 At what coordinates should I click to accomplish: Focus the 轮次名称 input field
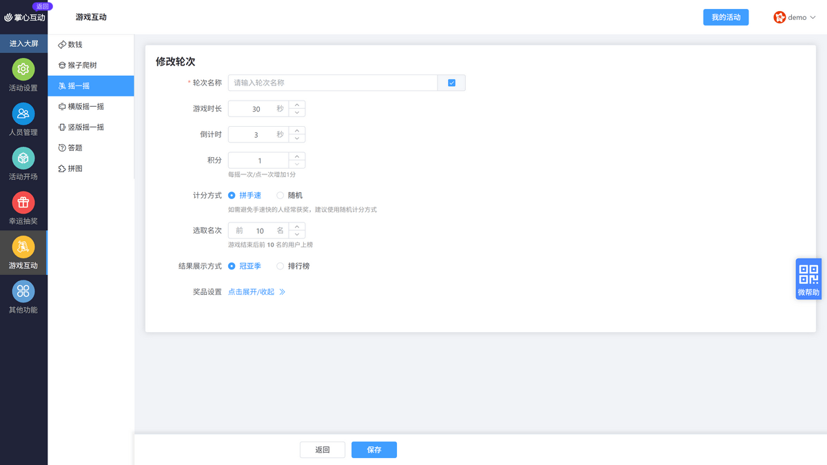333,83
